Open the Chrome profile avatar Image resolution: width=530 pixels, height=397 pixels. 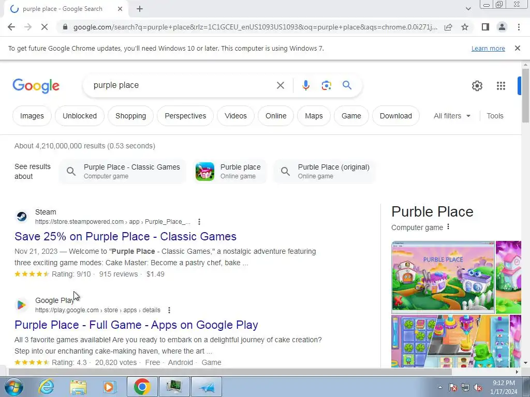pos(502,27)
